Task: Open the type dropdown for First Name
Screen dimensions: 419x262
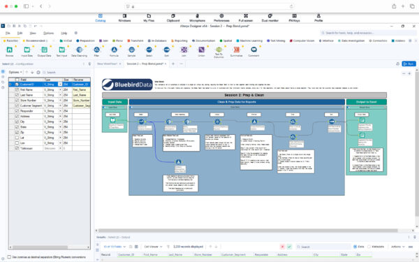Action: tap(60, 89)
